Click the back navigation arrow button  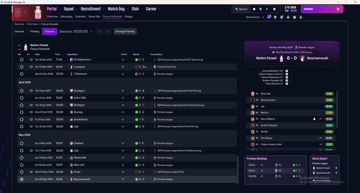click(18, 12)
